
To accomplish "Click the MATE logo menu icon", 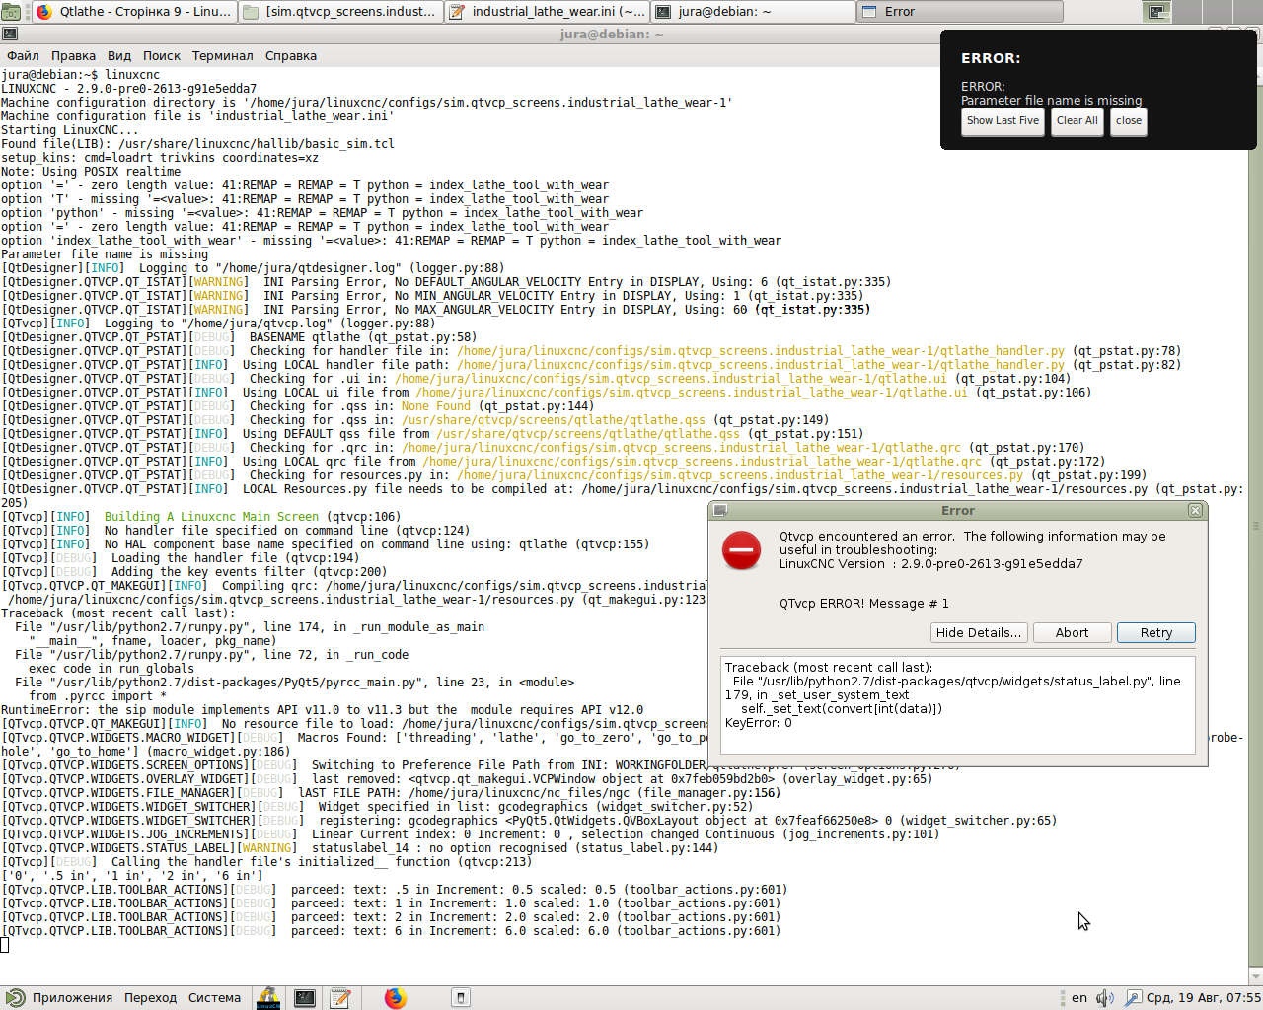I will (15, 998).
